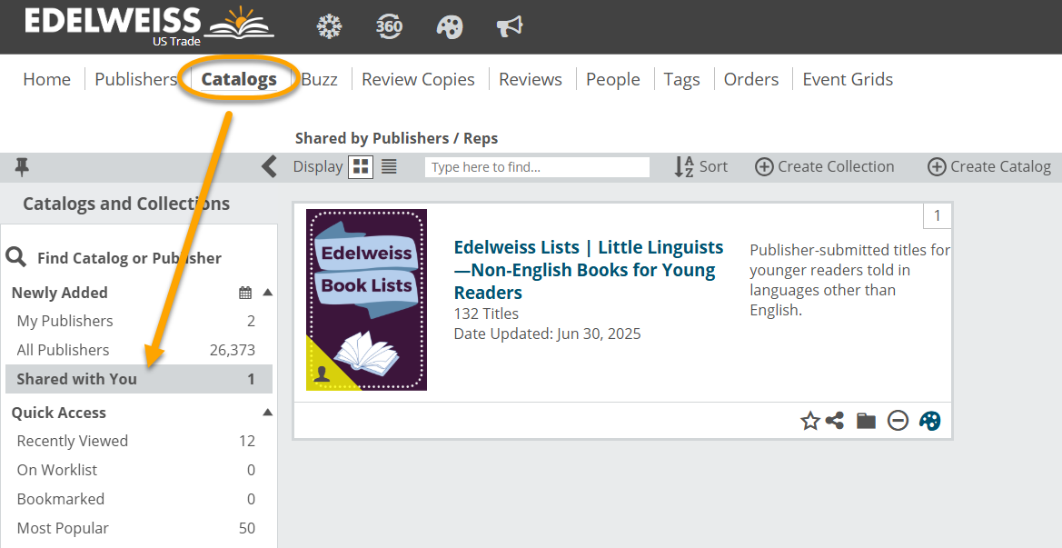Click the folder icon on the catalog card
The height and width of the screenshot is (548, 1062).
tap(867, 422)
